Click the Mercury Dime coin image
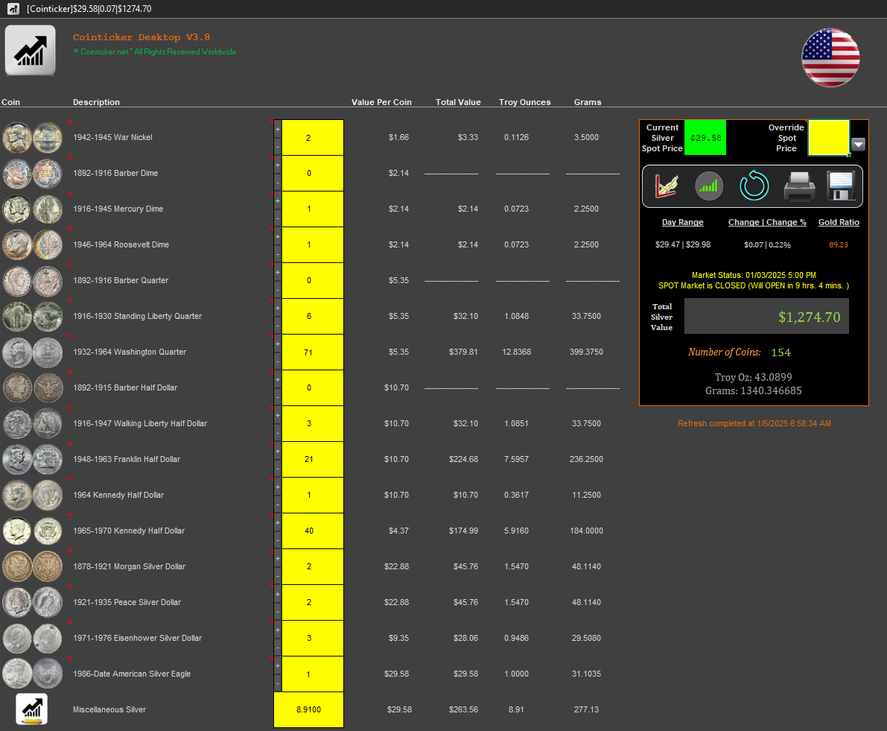The image size is (887, 731). click(32, 209)
